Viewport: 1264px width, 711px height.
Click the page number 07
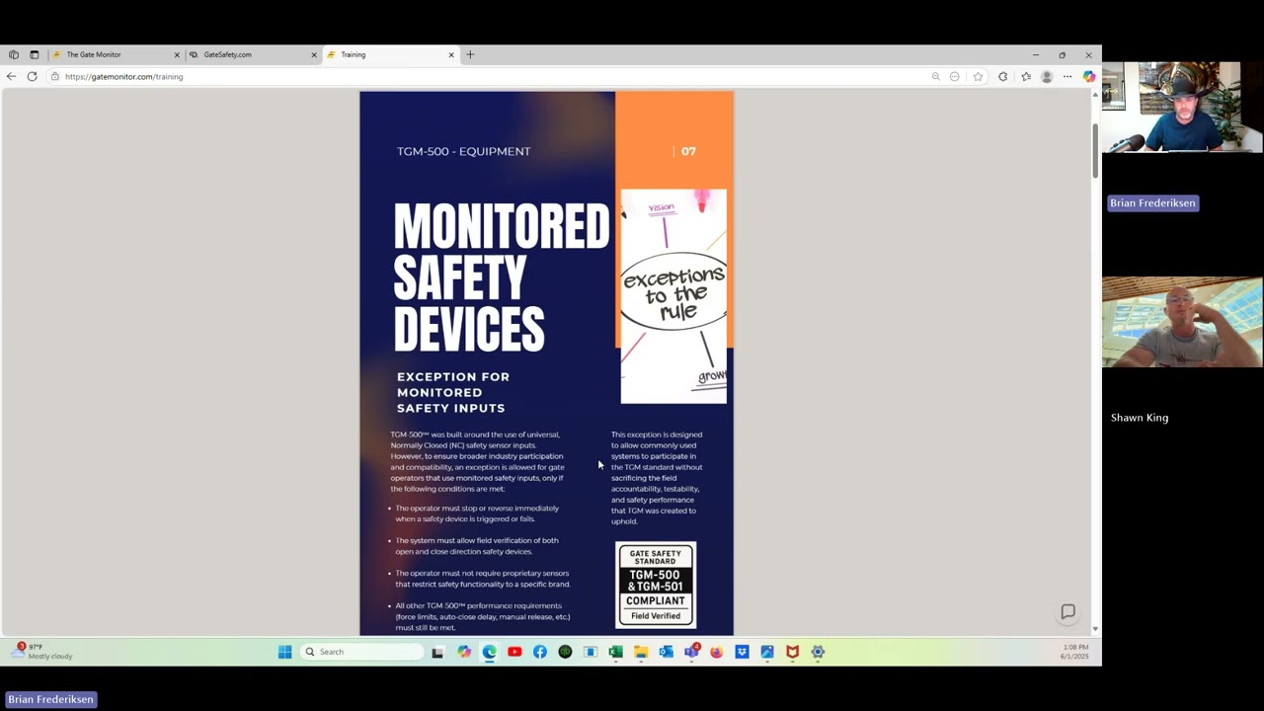click(x=688, y=151)
